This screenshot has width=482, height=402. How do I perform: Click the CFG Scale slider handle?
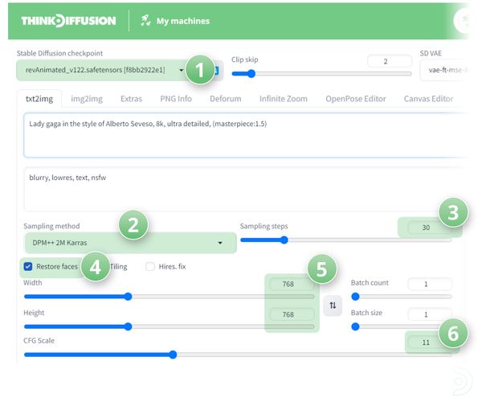(x=172, y=355)
